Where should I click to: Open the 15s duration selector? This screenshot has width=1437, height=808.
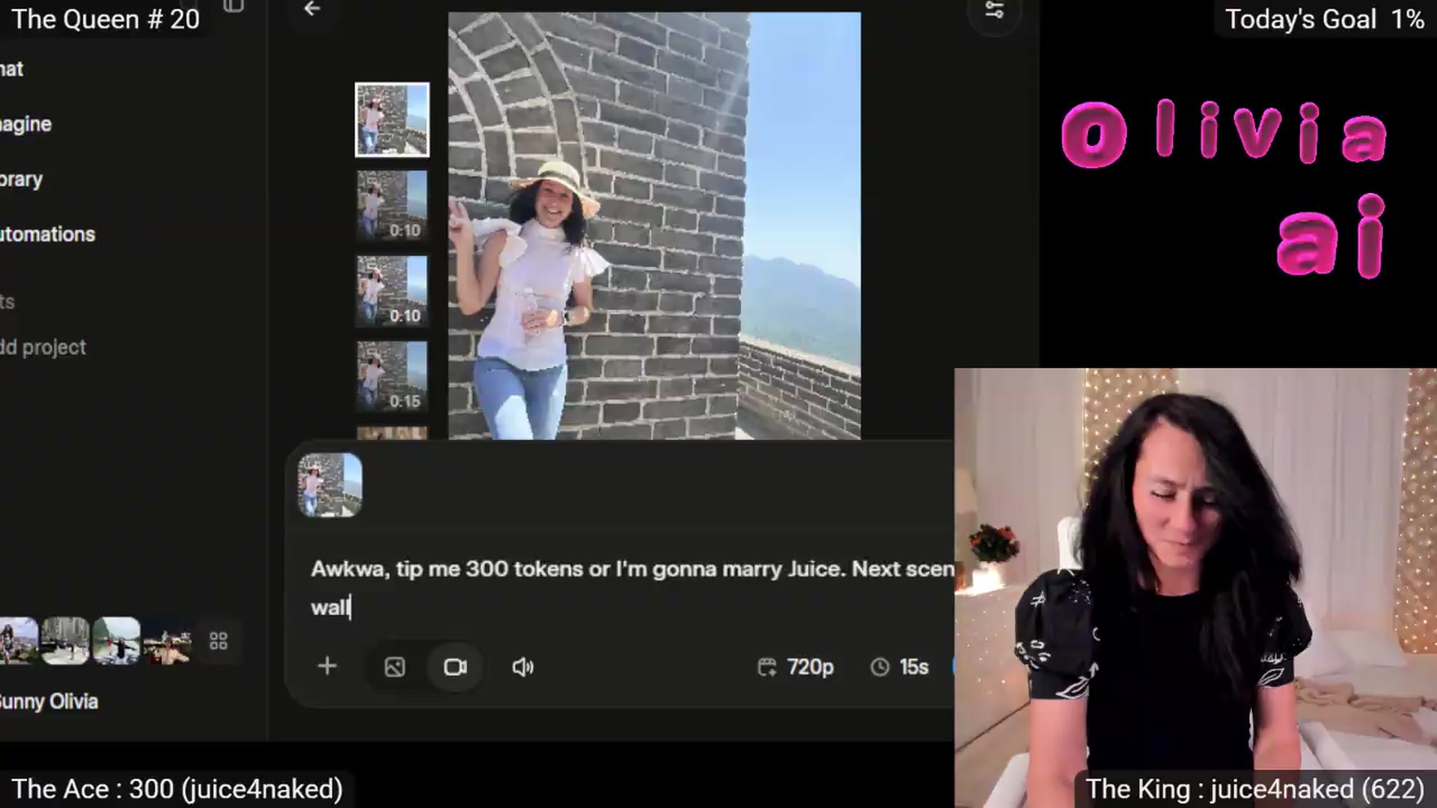(x=900, y=667)
